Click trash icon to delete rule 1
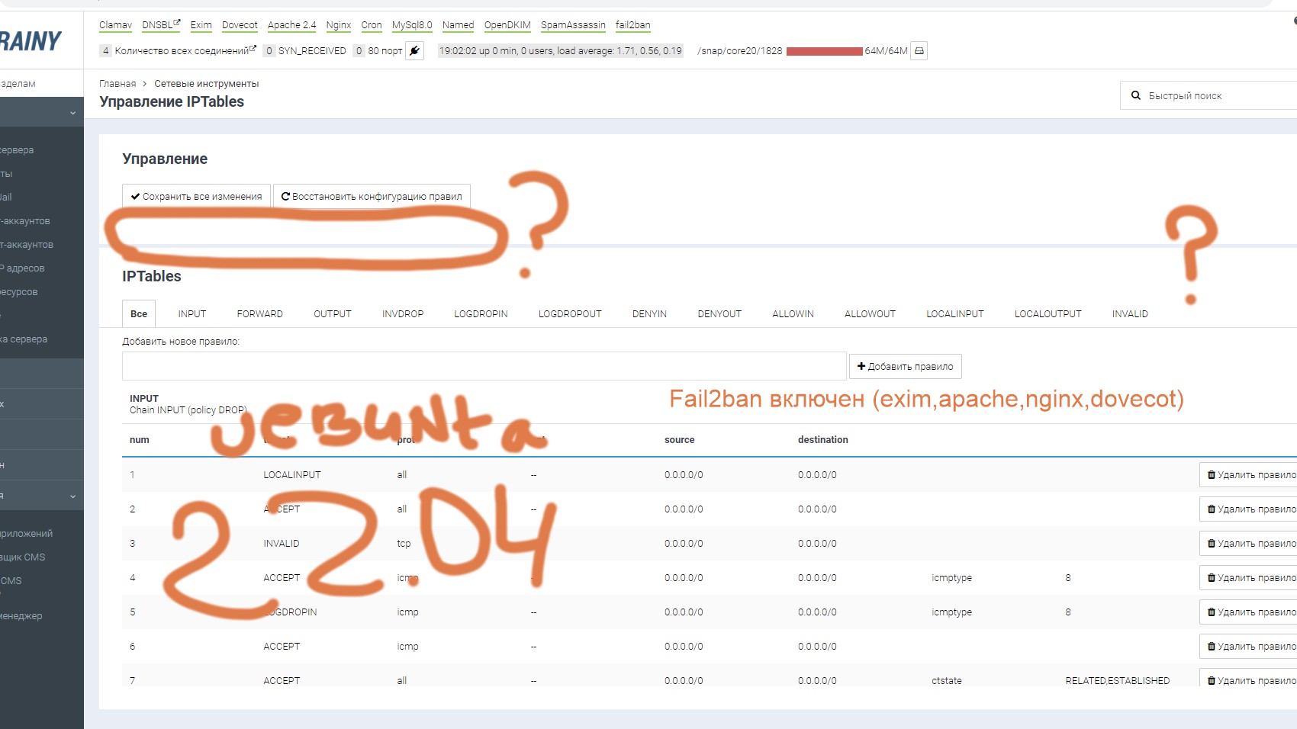 tap(1211, 475)
